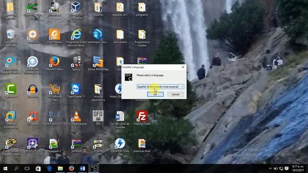Select the Programas Gratis para Windows shortcut
The width and height of the screenshot is (308, 173).
(76, 38)
